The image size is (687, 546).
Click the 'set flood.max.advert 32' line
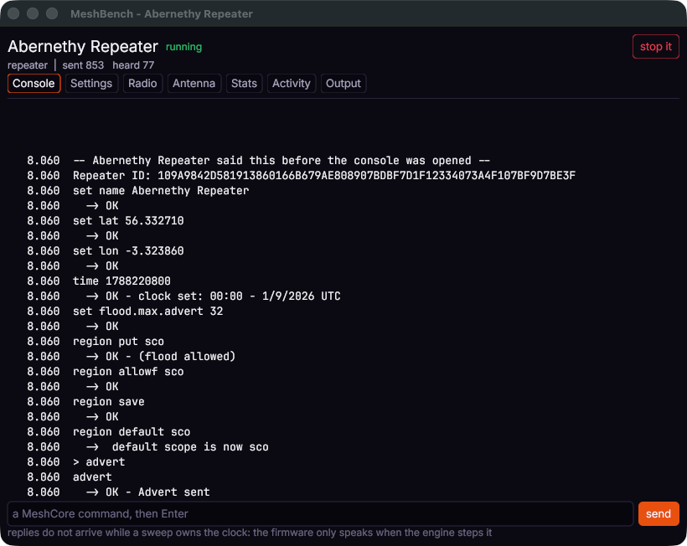click(147, 312)
